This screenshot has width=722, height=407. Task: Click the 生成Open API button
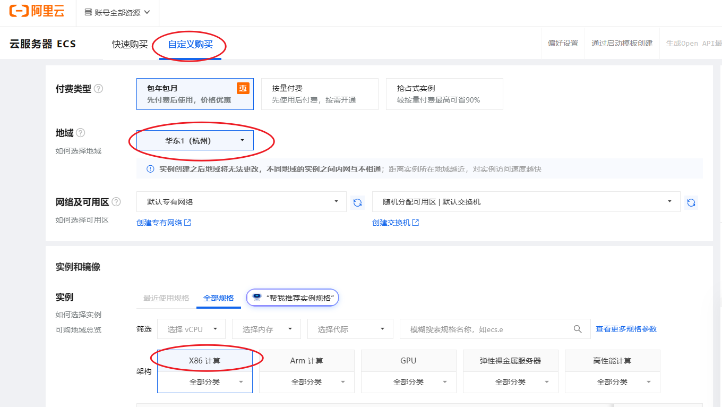point(694,43)
